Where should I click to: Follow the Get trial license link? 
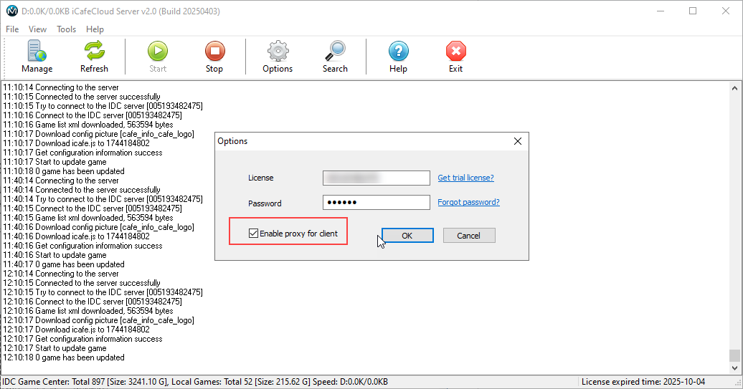(x=465, y=178)
